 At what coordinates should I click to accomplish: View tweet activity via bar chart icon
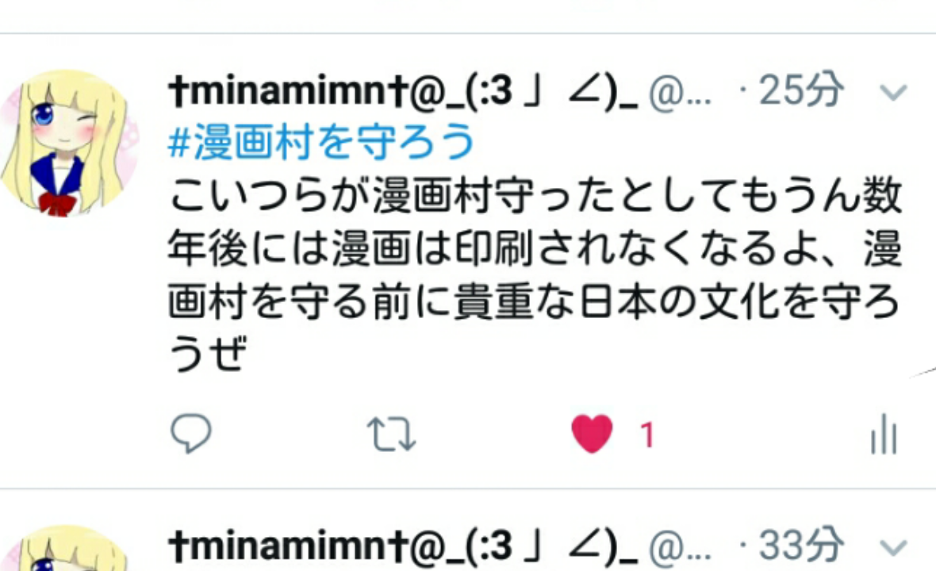pos(884,435)
